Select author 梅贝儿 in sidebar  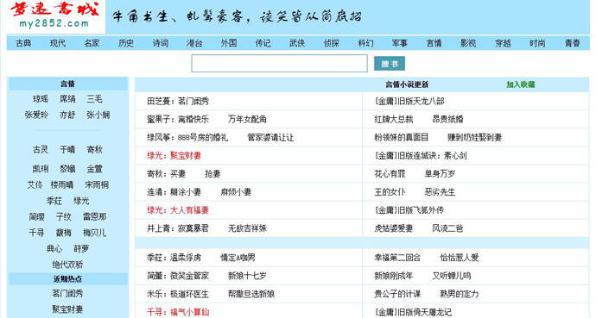[x=95, y=233]
